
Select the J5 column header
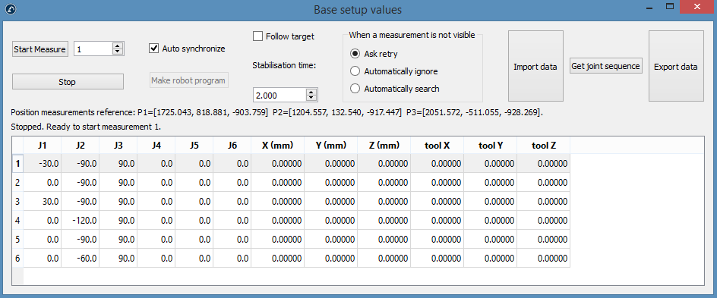tap(194, 146)
